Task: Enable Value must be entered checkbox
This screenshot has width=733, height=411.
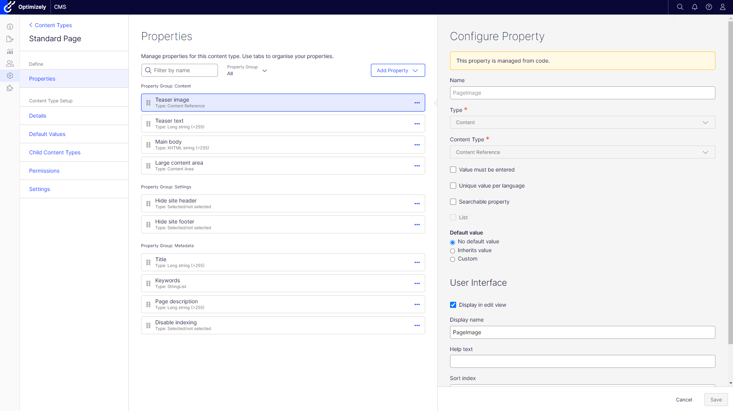Action: [453, 170]
